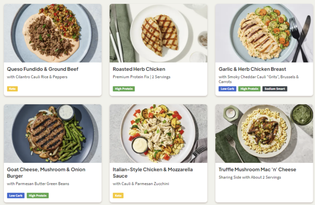The width and height of the screenshot is (315, 205).
Task: Select the Sodium Smart tag
Action: (x=275, y=89)
